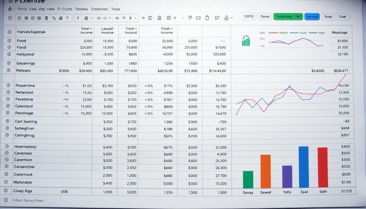366x209 pixels.
Task: Select the red Sale bar in the bar chart
Action: tap(323, 167)
